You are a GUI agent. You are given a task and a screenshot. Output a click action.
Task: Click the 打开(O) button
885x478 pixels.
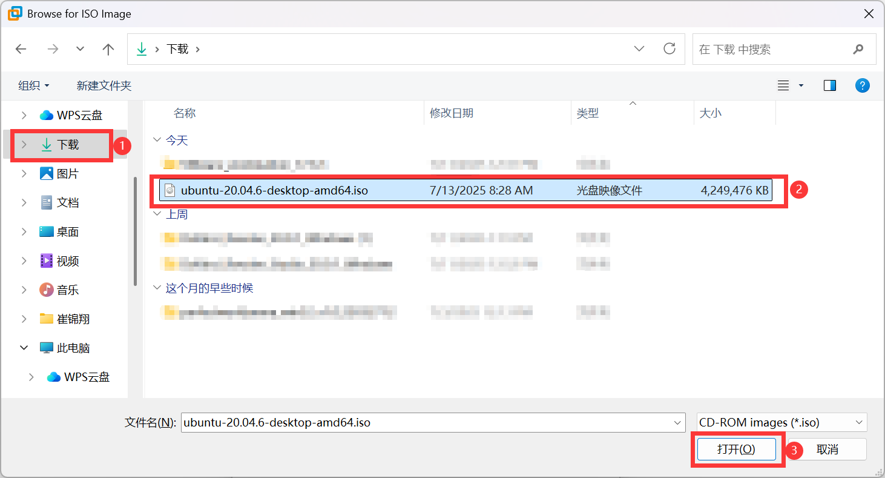[736, 449]
